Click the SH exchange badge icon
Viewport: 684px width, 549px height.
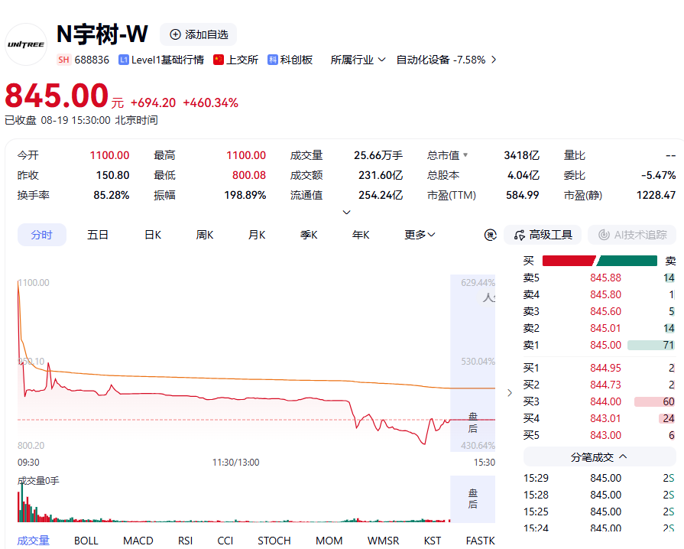pyautogui.click(x=63, y=60)
